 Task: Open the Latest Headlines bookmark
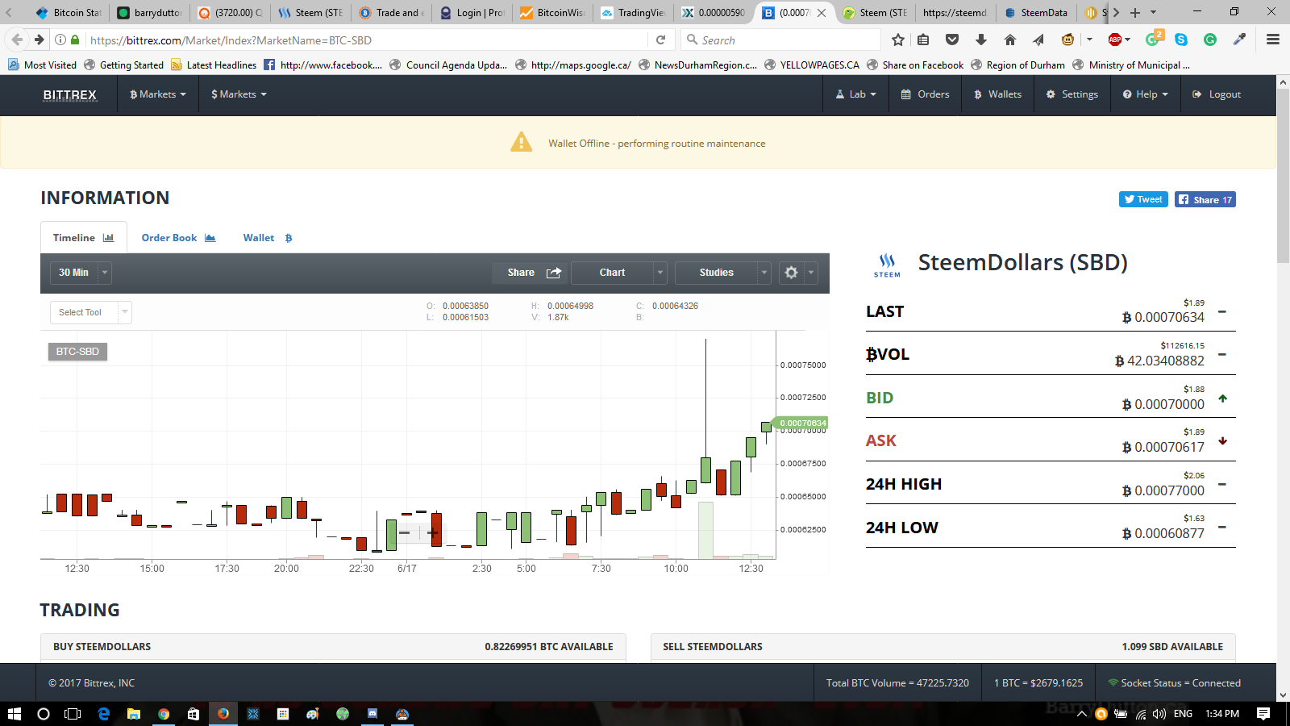coord(214,65)
